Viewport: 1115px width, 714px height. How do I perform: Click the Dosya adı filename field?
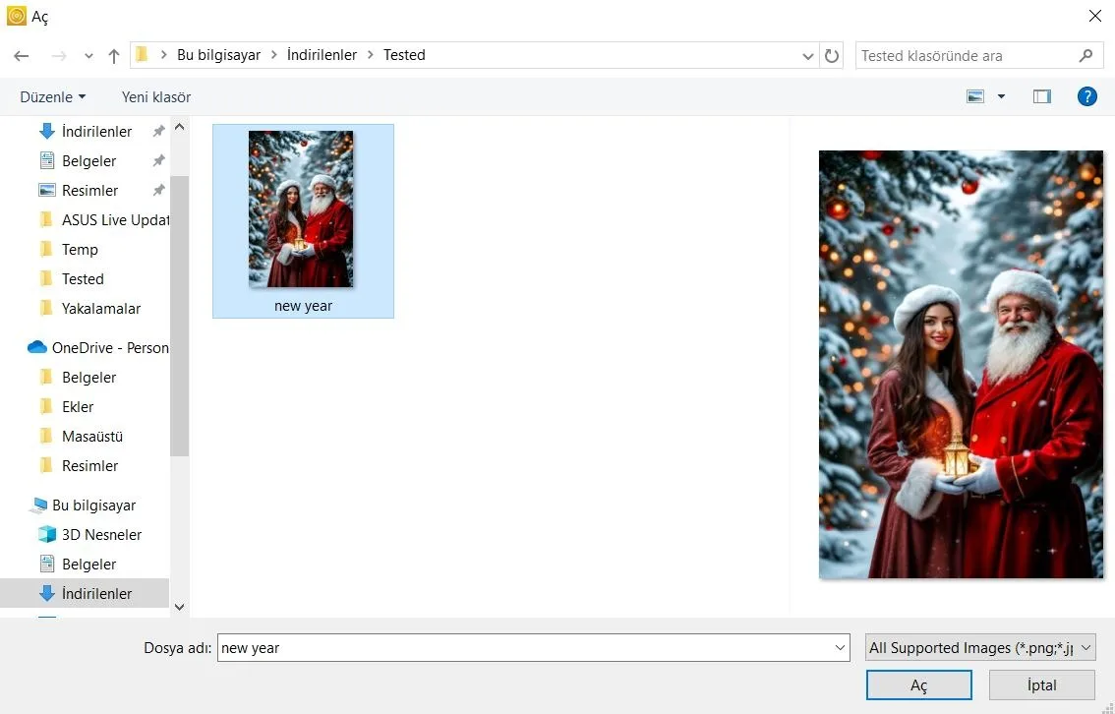tap(533, 648)
